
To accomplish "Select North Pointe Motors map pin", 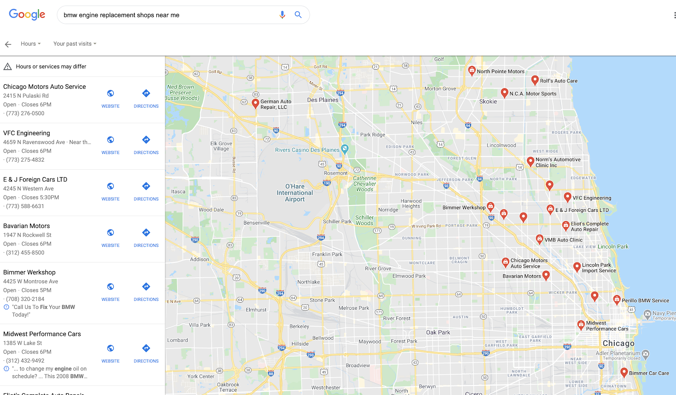I will [472, 70].
